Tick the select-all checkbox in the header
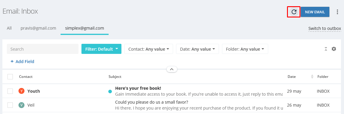This screenshot has width=344, height=114. pyautogui.click(x=10, y=77)
